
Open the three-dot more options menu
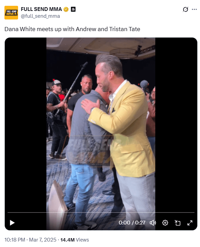pos(194,10)
